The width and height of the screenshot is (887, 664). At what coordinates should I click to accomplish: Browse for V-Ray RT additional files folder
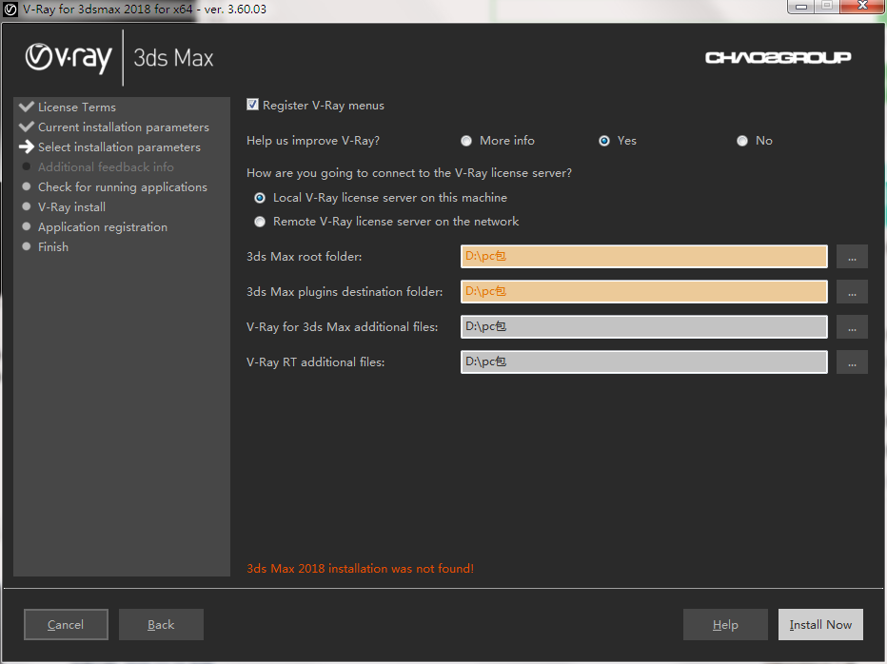click(x=852, y=362)
